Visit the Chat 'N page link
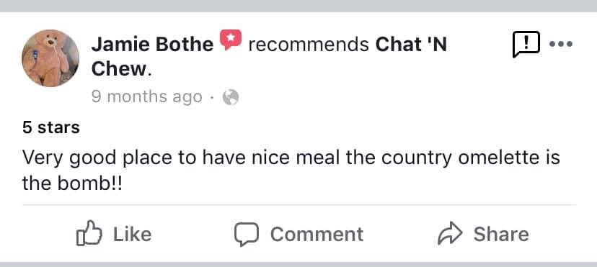Image resolution: width=597 pixels, height=267 pixels. point(411,45)
